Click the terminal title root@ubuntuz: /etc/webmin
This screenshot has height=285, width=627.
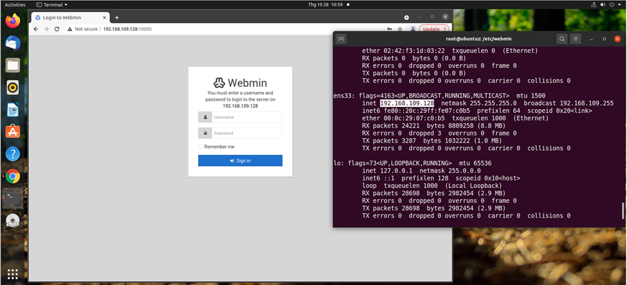pyautogui.click(x=478, y=39)
